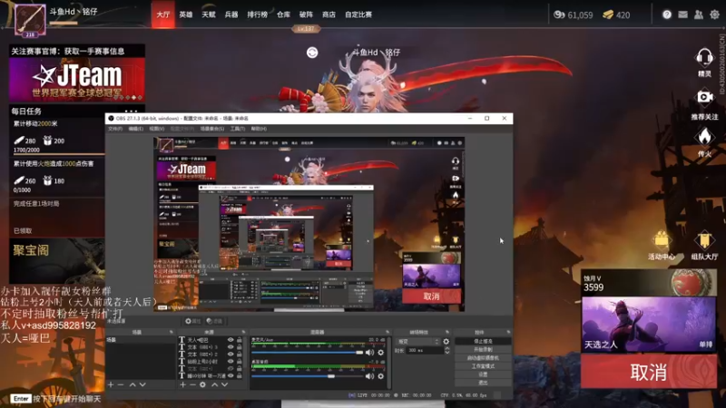Toggle visibility of last source row
The height and width of the screenshot is (408, 726).
click(231, 376)
